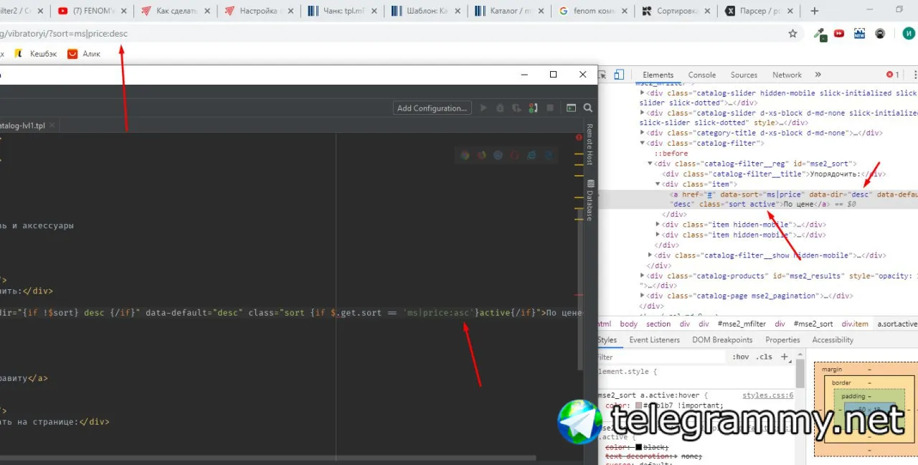Show more DevTools tabs via chevron
Image resolution: width=918 pixels, height=465 pixels.
(x=818, y=75)
